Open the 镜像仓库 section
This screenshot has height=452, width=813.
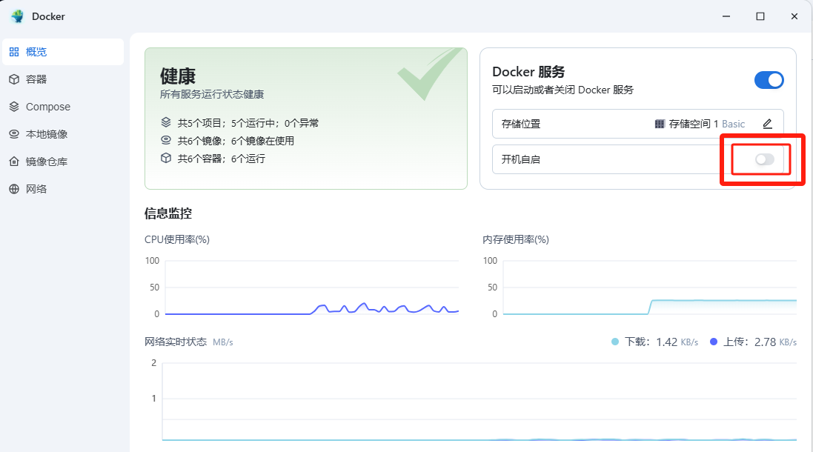point(63,162)
